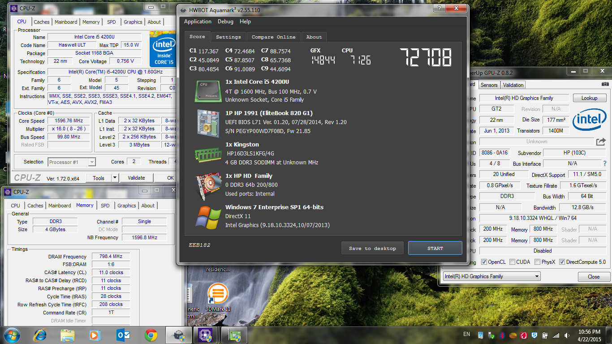
Task: Click the total score 72708
Action: [x=426, y=57]
